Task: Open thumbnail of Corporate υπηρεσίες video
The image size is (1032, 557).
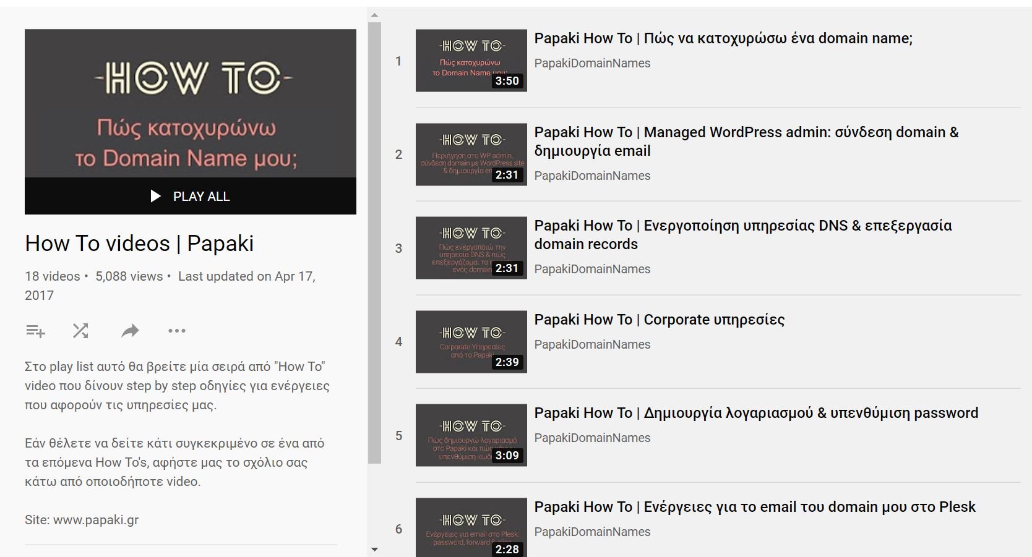Action: pyautogui.click(x=471, y=342)
